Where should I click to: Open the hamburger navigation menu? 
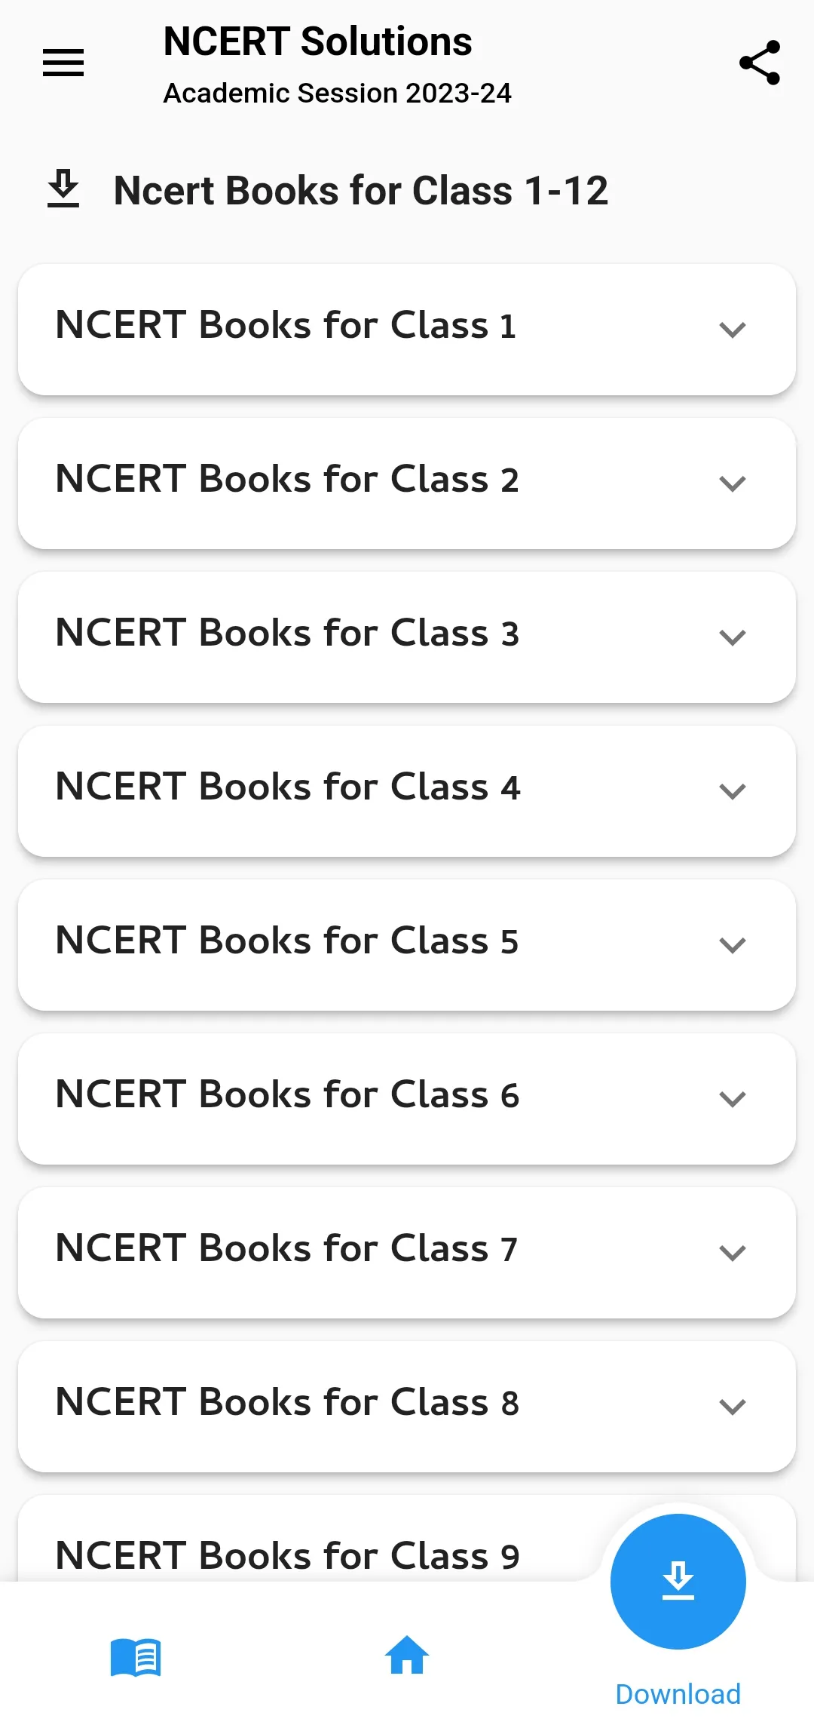point(63,63)
